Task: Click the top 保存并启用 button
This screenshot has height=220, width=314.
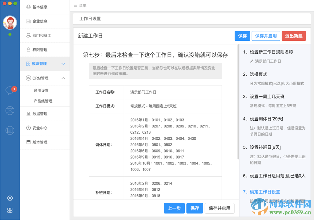Action: coord(266,36)
